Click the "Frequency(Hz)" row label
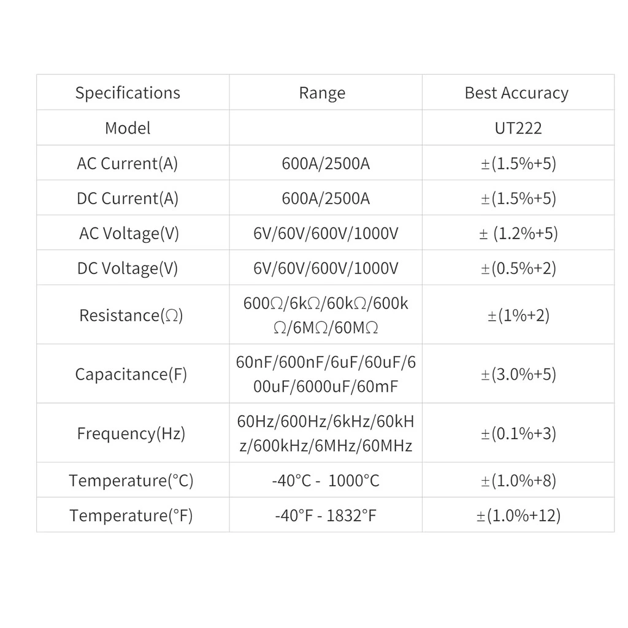 pyautogui.click(x=131, y=434)
